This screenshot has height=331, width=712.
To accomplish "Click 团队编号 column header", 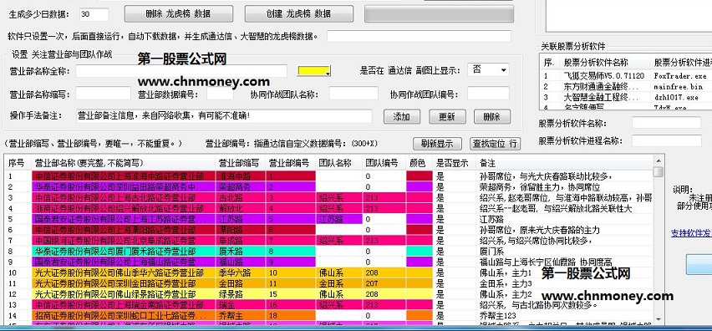I will click(x=384, y=162).
